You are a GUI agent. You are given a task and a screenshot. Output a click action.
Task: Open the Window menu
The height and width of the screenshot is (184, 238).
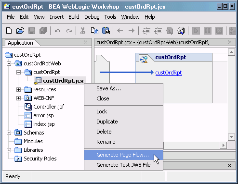coord(130,17)
